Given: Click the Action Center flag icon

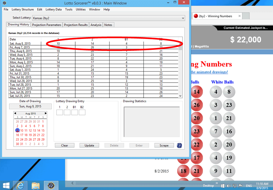Looking at the screenshot, I should (241, 186).
